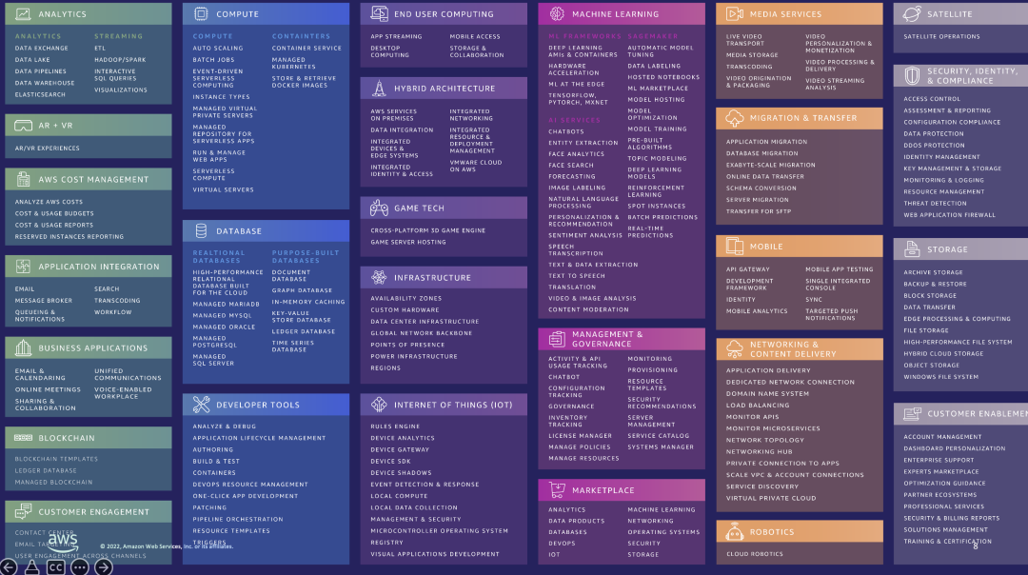Viewport: 1028px width, 575px height.
Task: Click the Customer Enablement icon
Action: click(912, 414)
